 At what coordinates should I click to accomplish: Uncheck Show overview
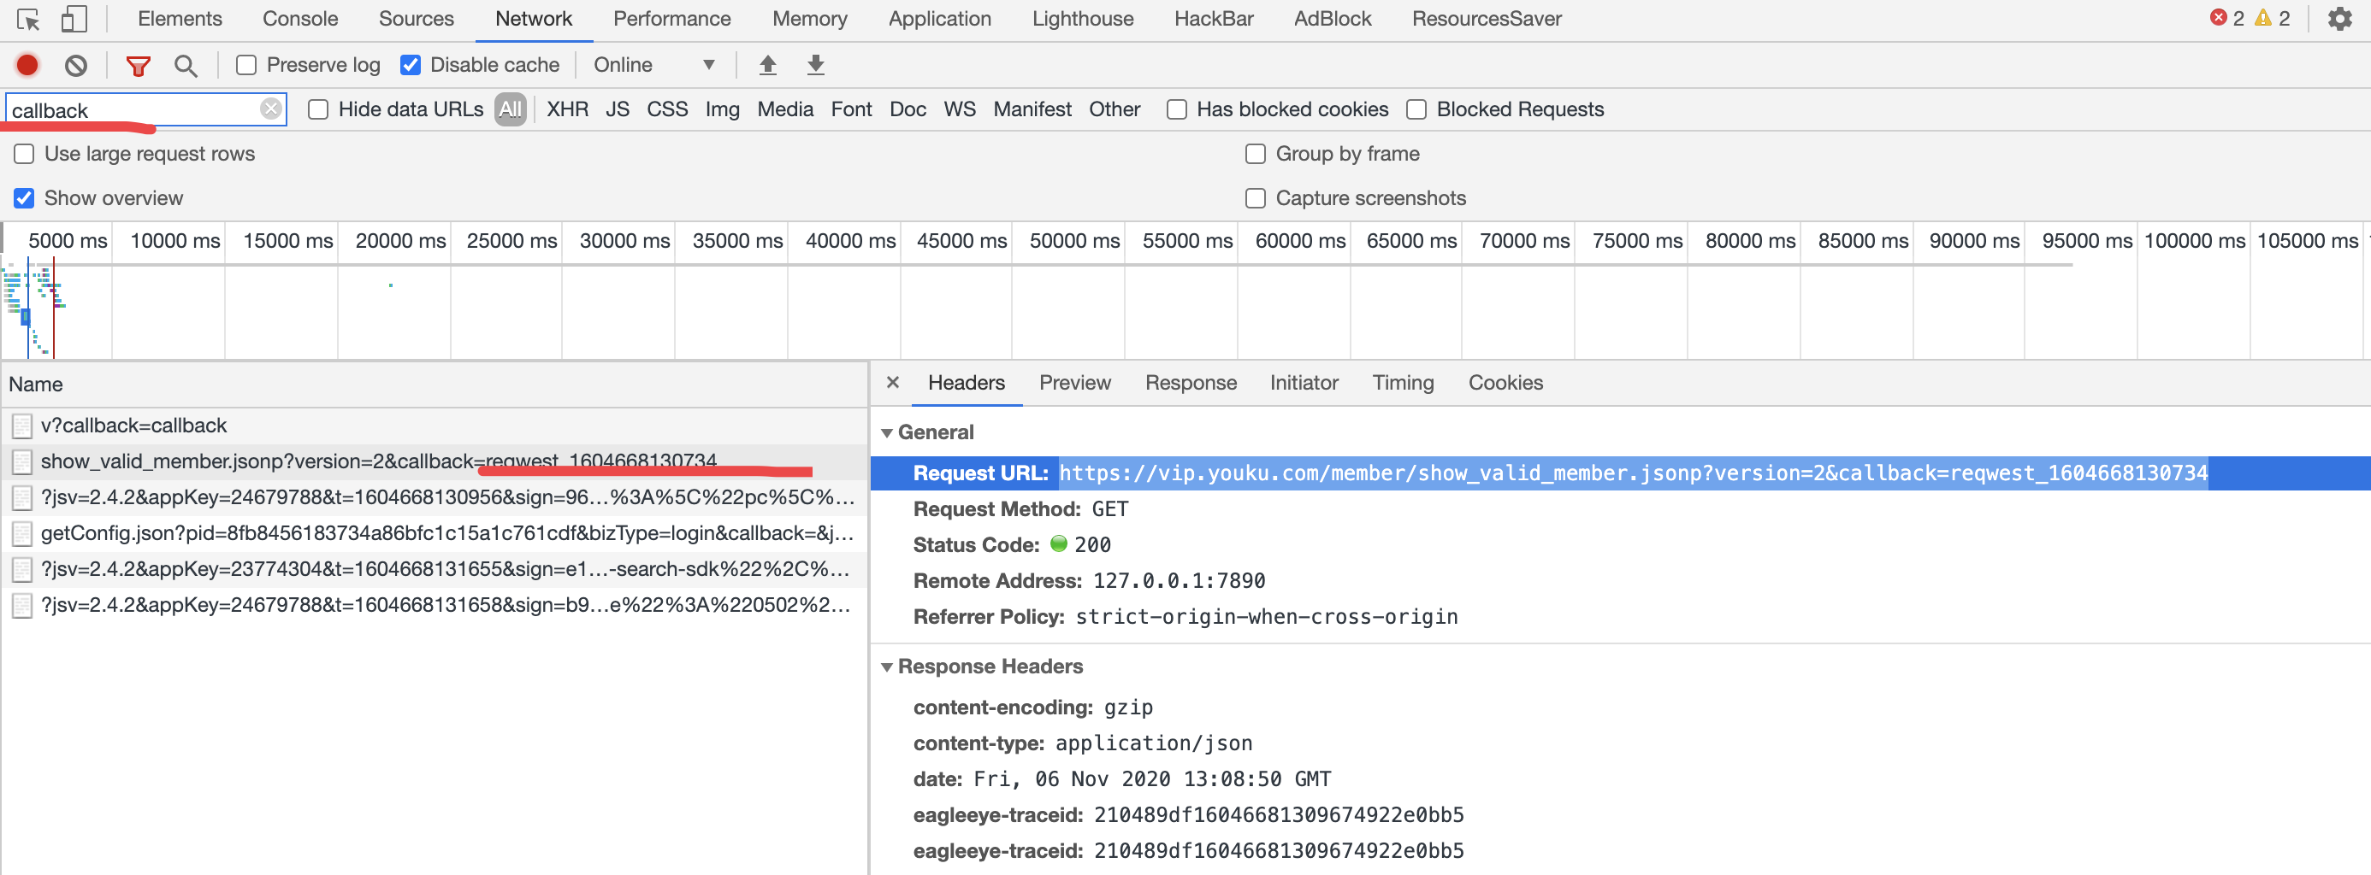coord(24,197)
